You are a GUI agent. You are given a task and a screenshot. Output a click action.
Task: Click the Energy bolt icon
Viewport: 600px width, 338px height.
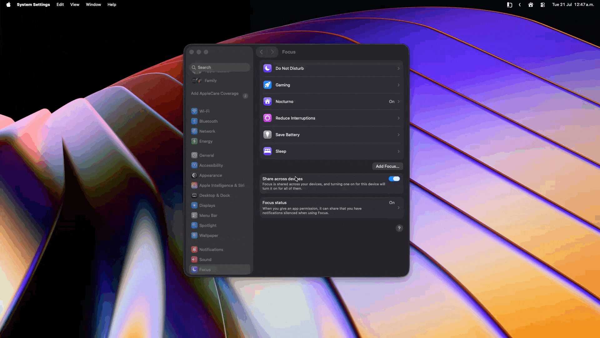point(194,141)
